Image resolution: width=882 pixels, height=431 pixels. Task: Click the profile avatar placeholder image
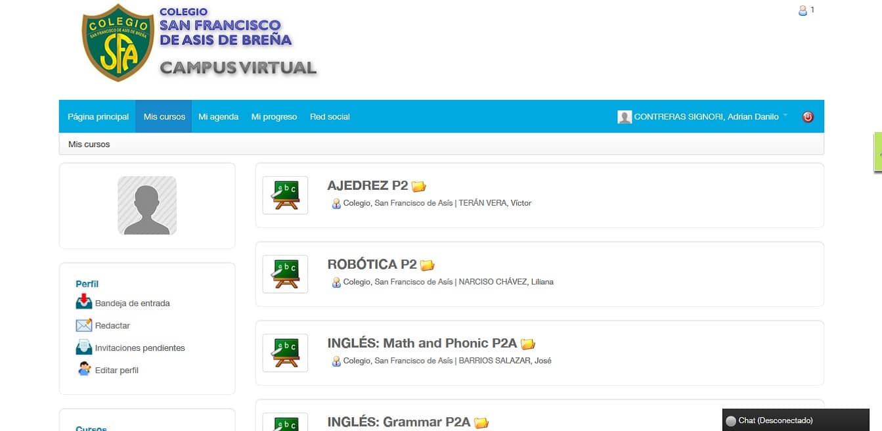click(x=147, y=206)
